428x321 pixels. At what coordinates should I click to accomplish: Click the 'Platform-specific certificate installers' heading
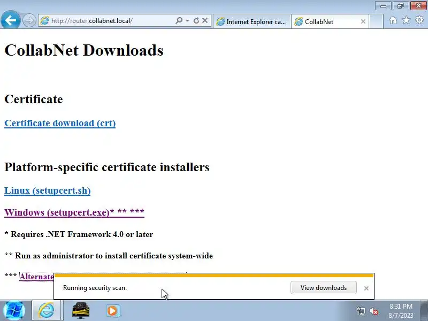(106, 167)
